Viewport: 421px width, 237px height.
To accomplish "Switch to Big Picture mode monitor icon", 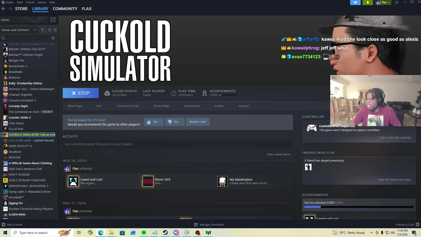I will coord(397,2).
